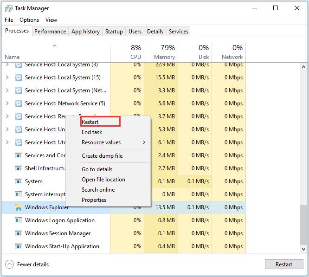Expand the Service Host: Un... row chevron
The height and width of the screenshot is (277, 309).
click(x=7, y=129)
